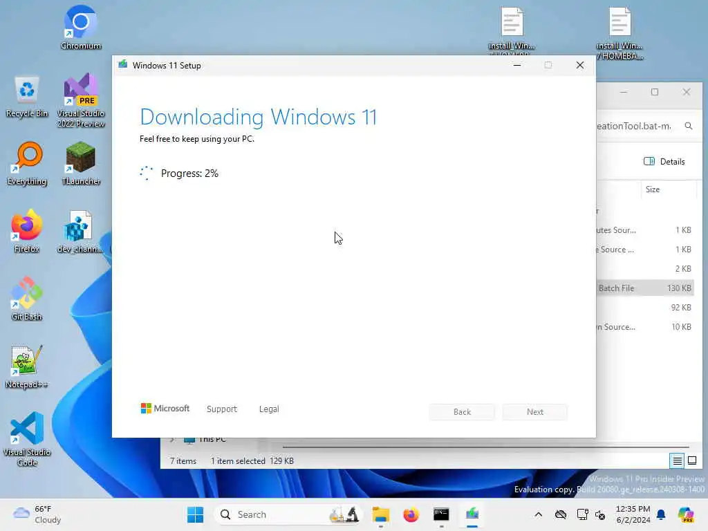Click the cloud sync-off tray icon
Screen dimensions: 708x531
(561, 514)
